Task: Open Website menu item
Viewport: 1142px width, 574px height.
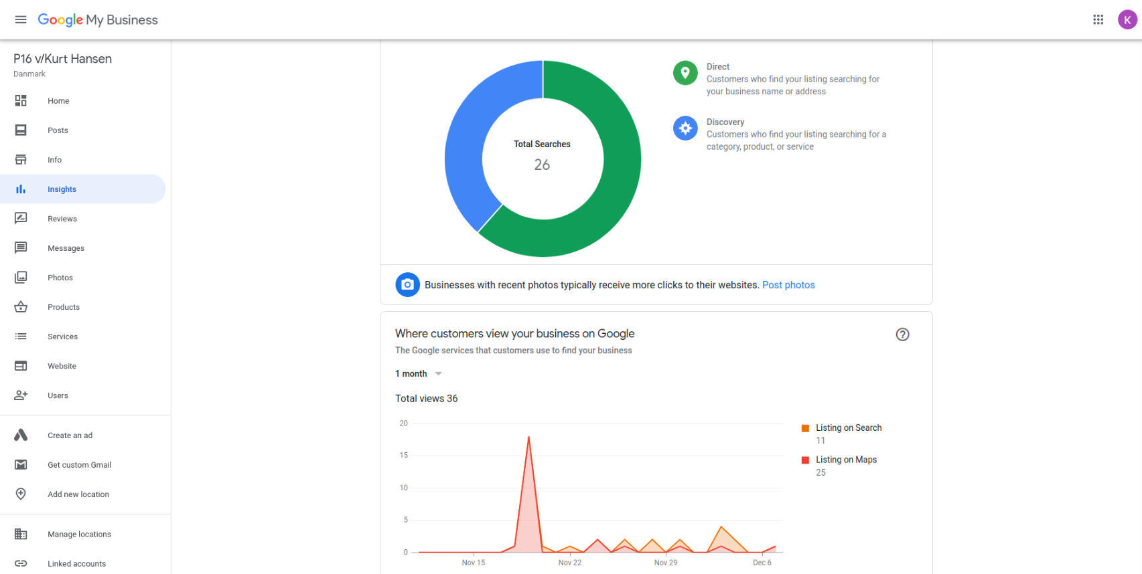Action: [x=83, y=365]
